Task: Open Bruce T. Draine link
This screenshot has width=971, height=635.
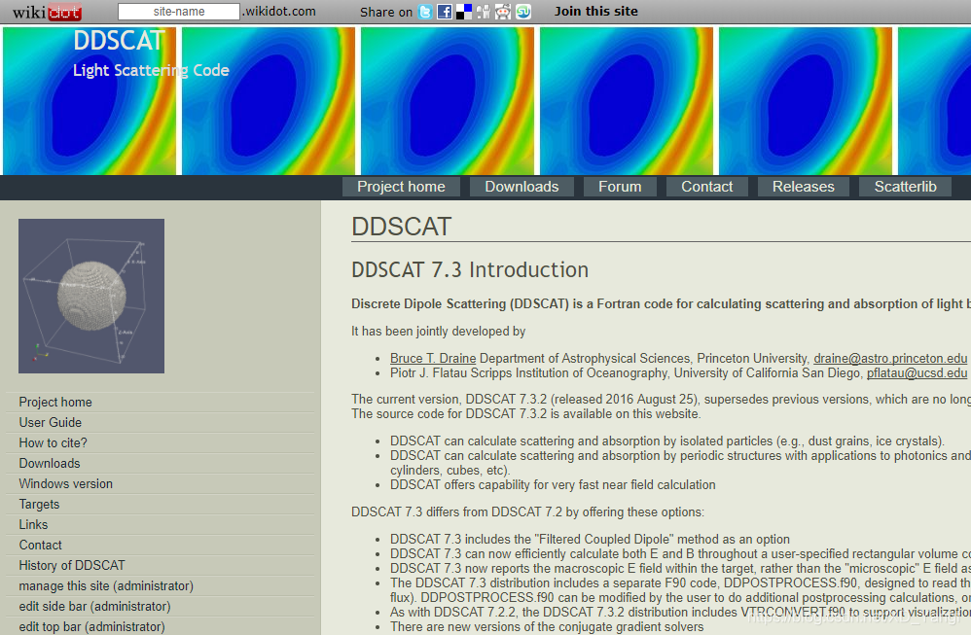Action: pyautogui.click(x=433, y=359)
